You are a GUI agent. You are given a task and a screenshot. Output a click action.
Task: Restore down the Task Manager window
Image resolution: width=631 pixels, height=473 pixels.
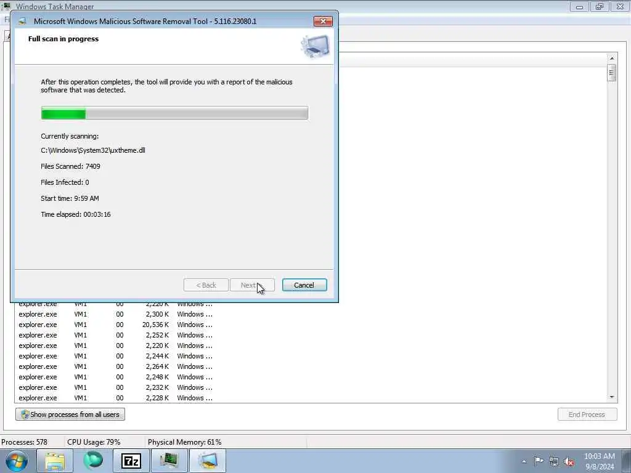click(x=600, y=6)
